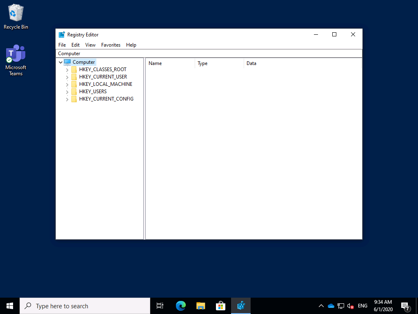Expand the HKEY_CURRENT_CONFIG key
Screen dimensions: 418x314
[x=67, y=99]
